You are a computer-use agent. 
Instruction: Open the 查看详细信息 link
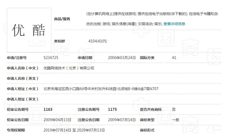pyautogui.click(x=174, y=24)
